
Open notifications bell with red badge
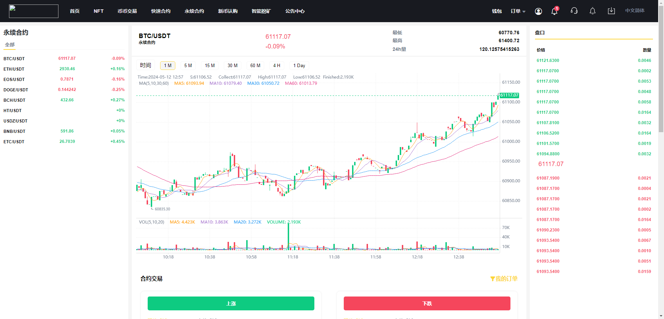click(554, 11)
